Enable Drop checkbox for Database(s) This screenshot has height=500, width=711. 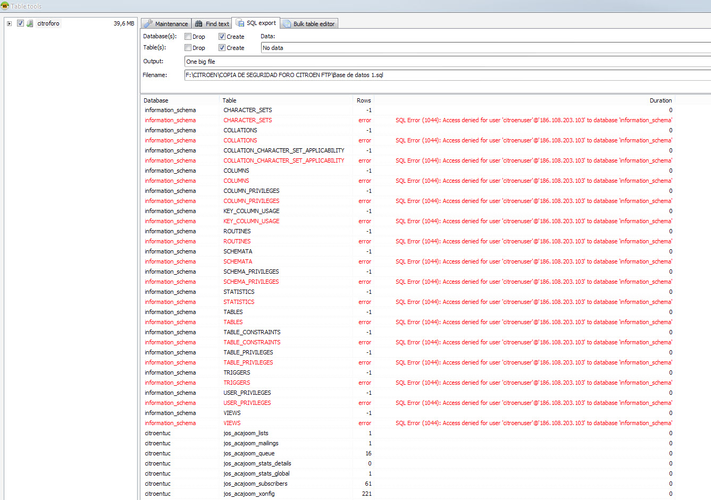click(188, 37)
